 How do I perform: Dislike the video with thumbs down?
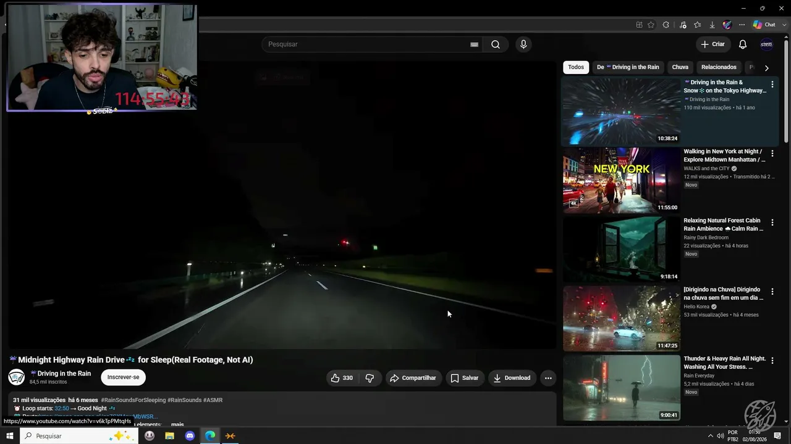point(370,378)
